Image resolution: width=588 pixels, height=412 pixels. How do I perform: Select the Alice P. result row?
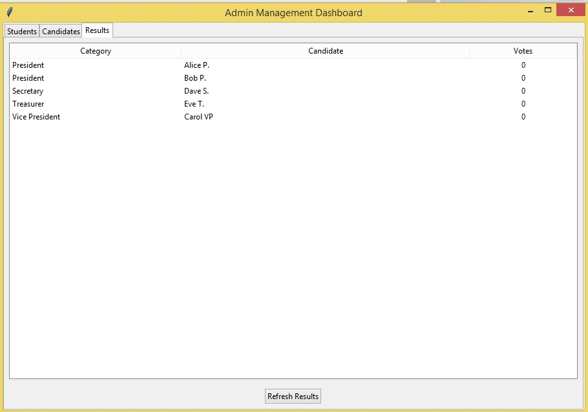coord(196,65)
